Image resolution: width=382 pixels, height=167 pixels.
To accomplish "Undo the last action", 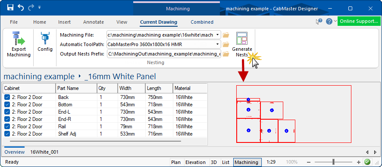I will tap(21, 8).
